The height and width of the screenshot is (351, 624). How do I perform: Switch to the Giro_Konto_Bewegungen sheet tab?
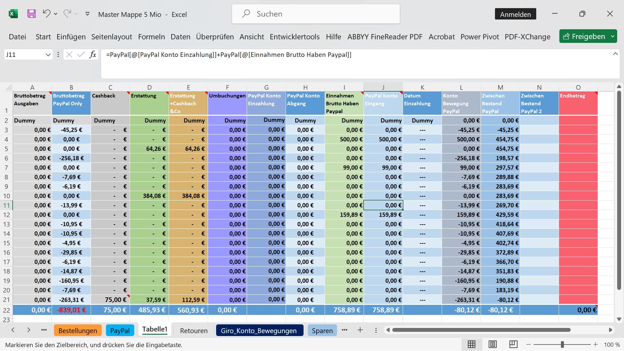pyautogui.click(x=259, y=331)
